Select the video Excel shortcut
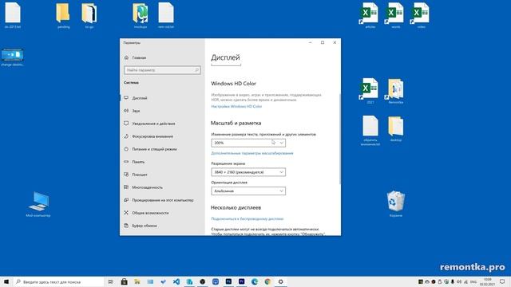 pos(421,15)
